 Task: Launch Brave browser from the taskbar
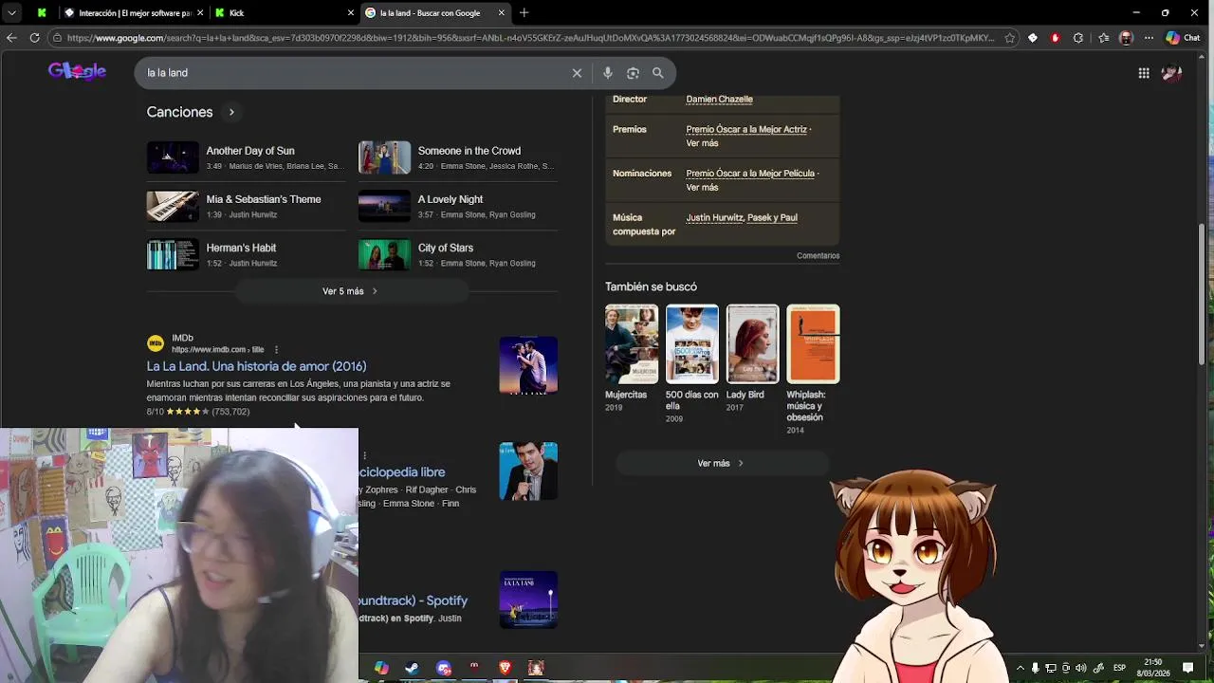point(505,668)
